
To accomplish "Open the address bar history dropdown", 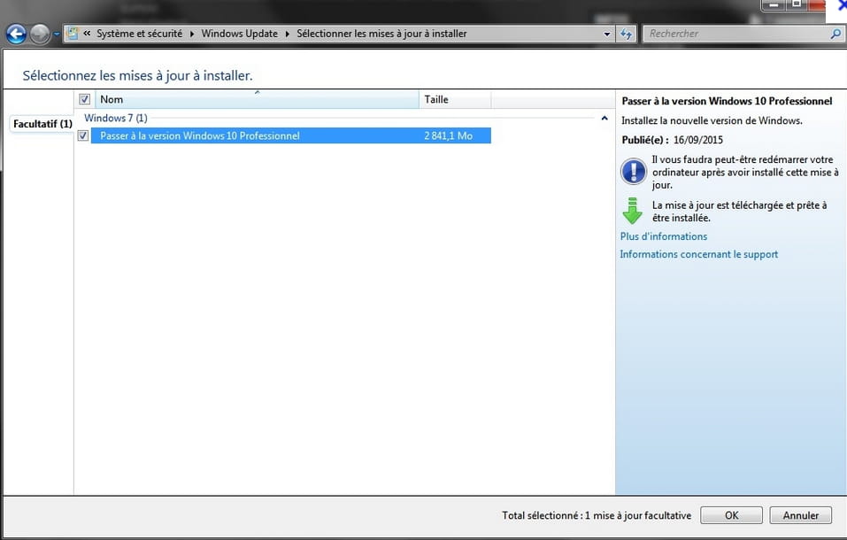I will [x=607, y=35].
